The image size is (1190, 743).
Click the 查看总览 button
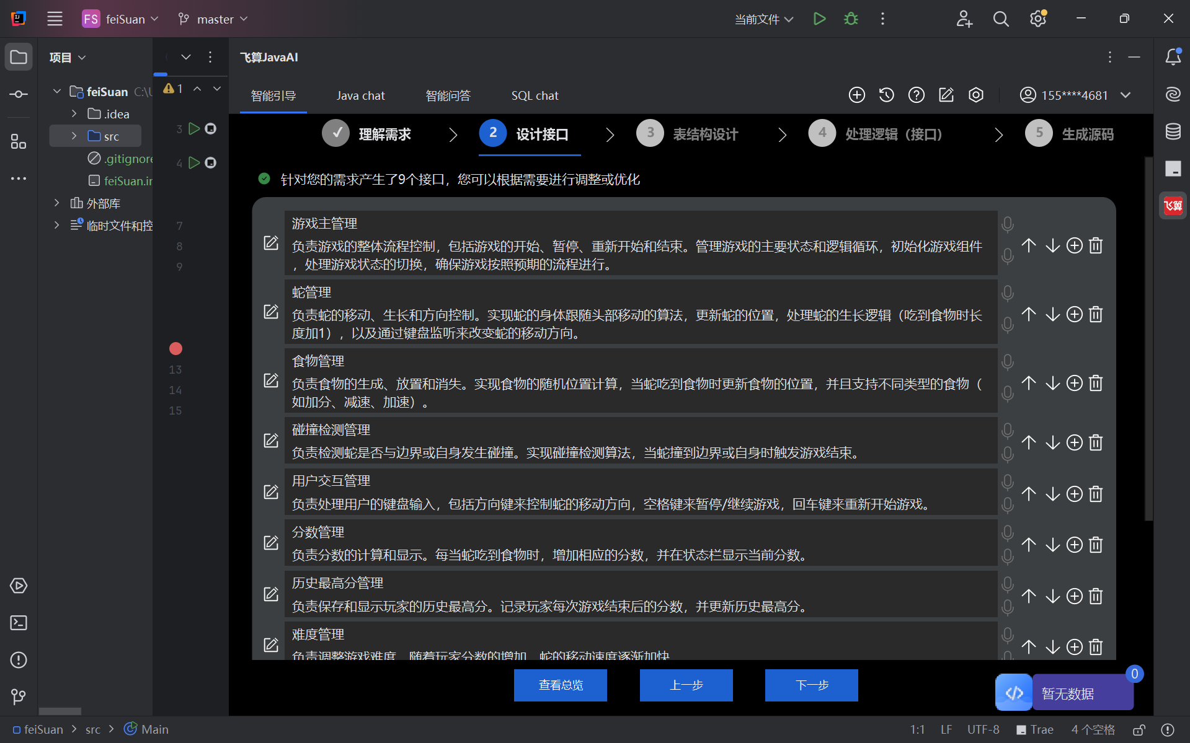[x=561, y=685]
